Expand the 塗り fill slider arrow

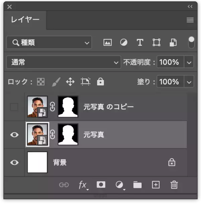tap(189, 82)
